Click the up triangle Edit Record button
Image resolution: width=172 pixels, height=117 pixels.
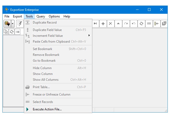(x=118, y=24)
